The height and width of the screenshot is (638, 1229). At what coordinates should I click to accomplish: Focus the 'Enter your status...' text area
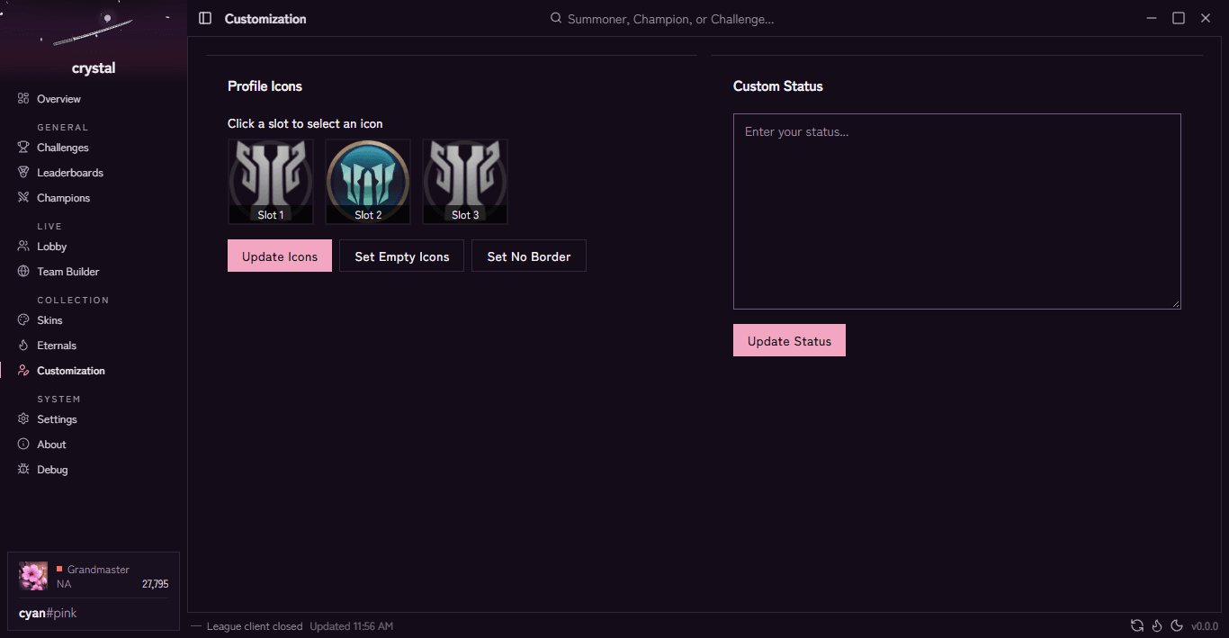pos(957,211)
